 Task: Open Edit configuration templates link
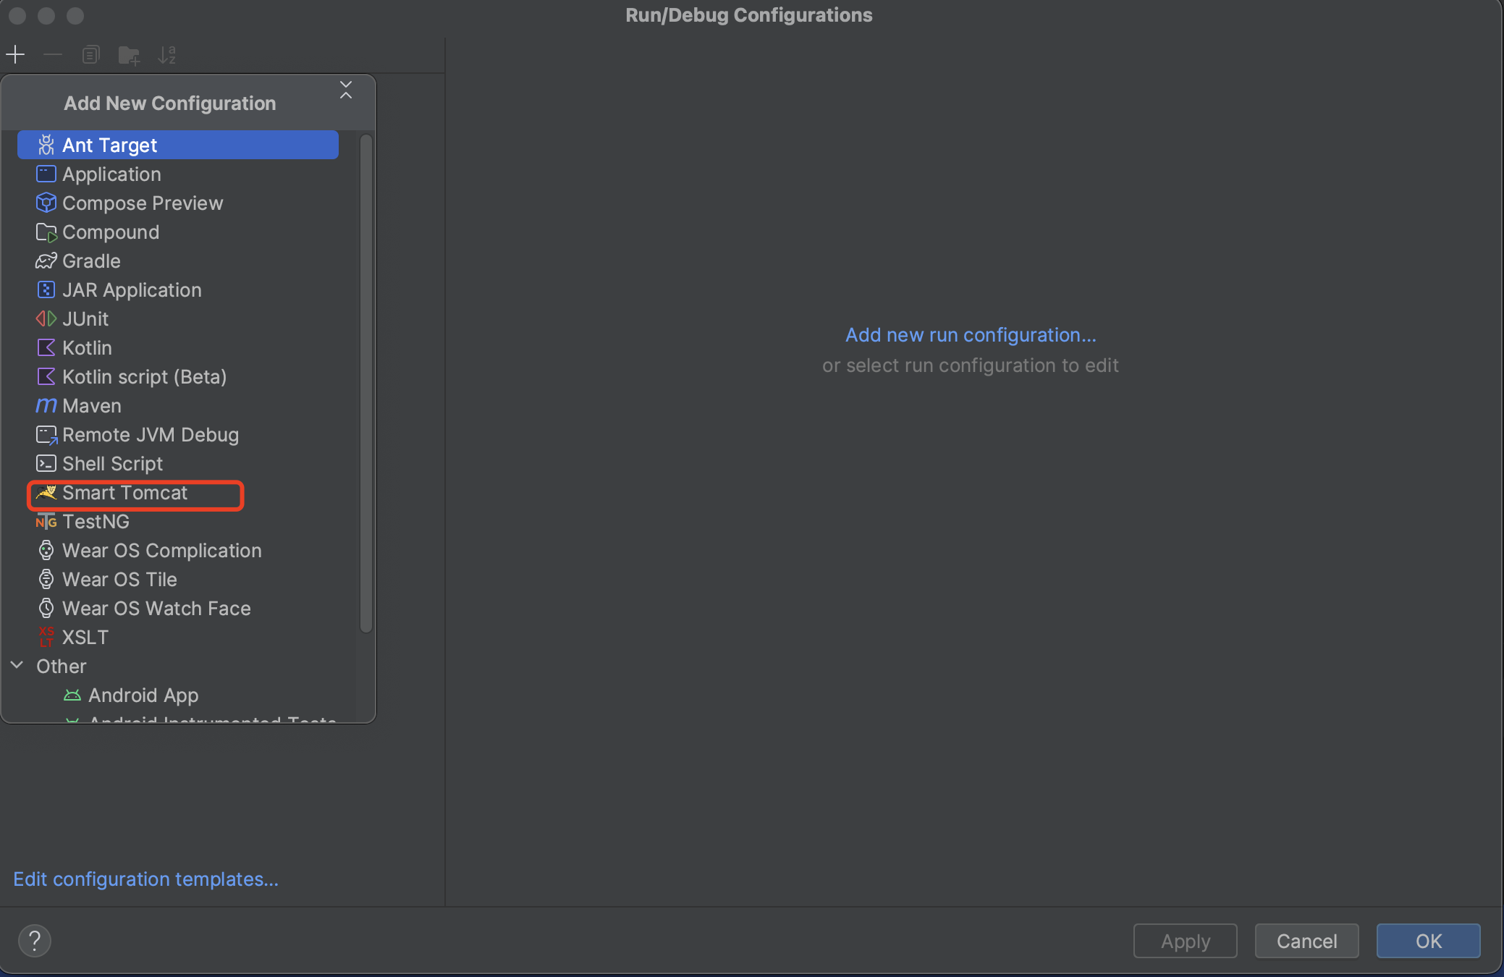click(145, 879)
